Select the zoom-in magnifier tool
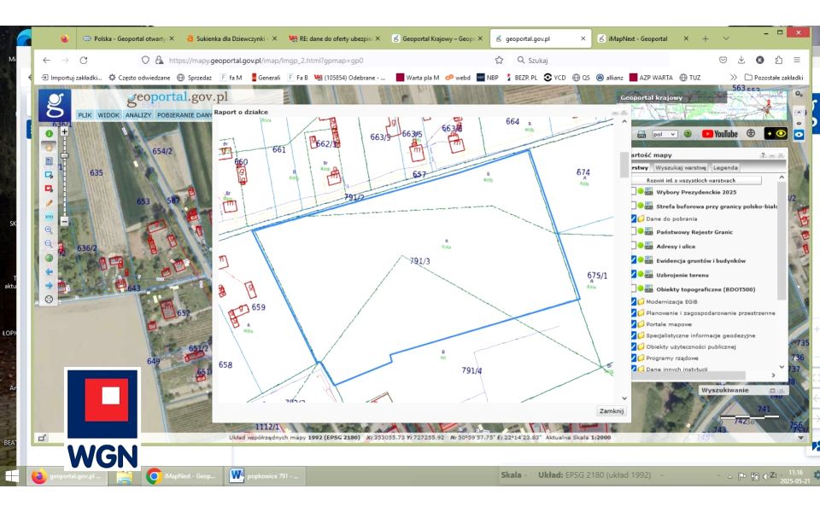Image resolution: width=820 pixels, height=512 pixels. 50,230
